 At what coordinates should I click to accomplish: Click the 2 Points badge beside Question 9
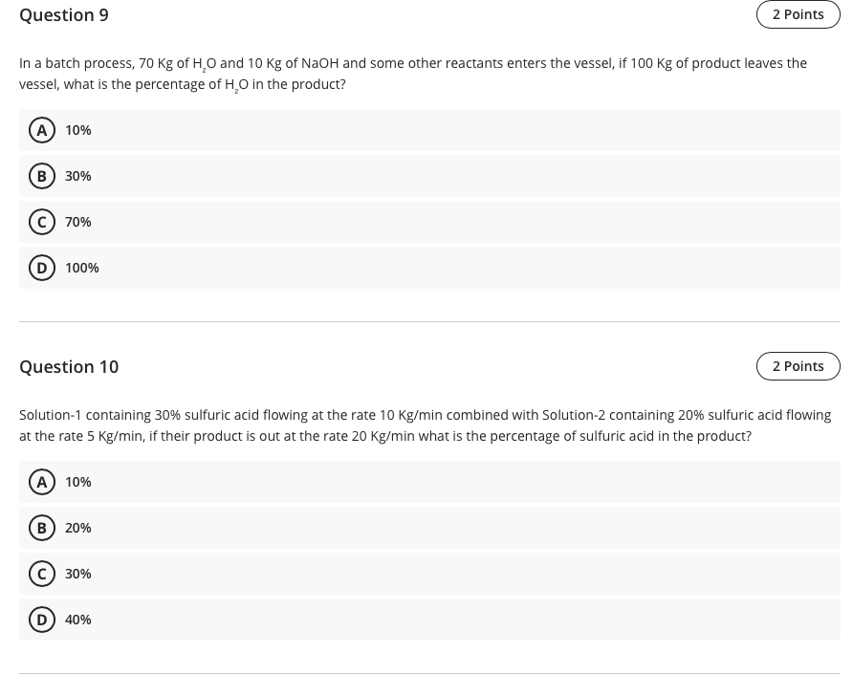(x=798, y=14)
